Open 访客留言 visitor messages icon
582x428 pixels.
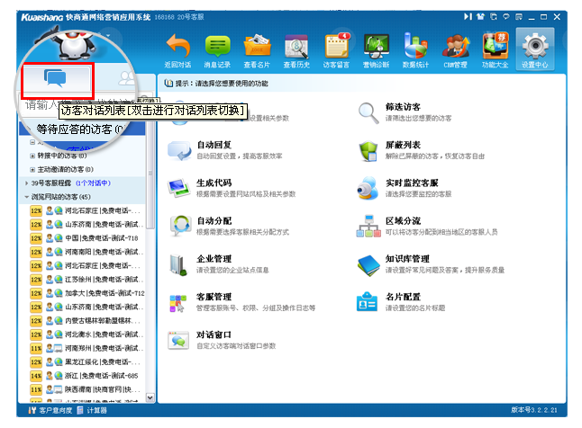click(x=336, y=46)
